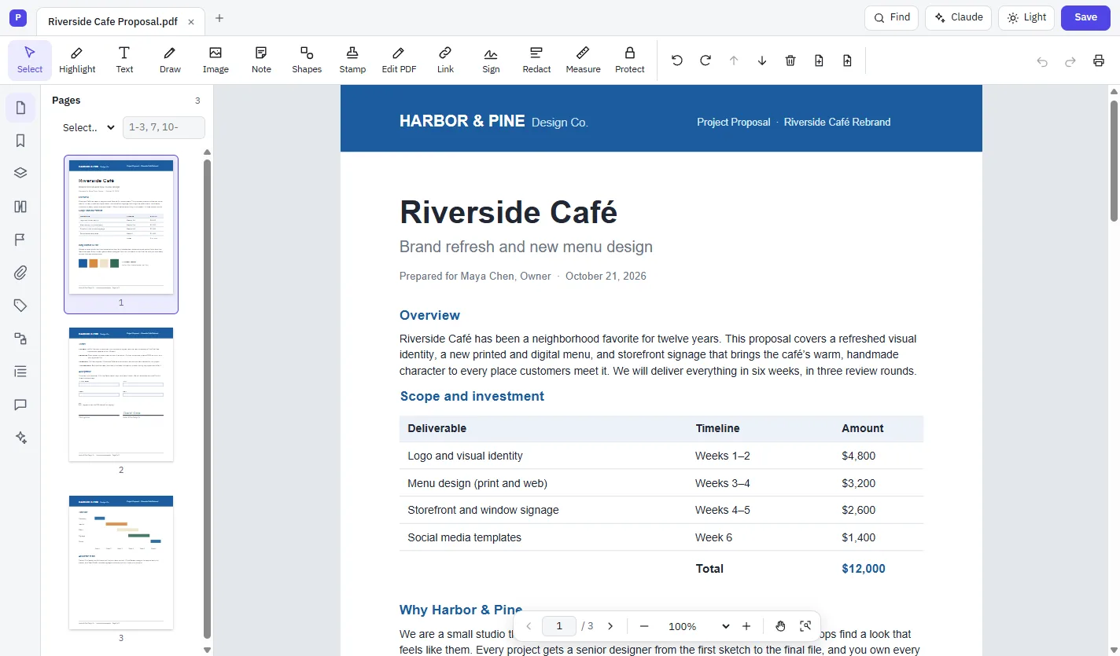Open the Find search button
The image size is (1120, 656).
891,17
